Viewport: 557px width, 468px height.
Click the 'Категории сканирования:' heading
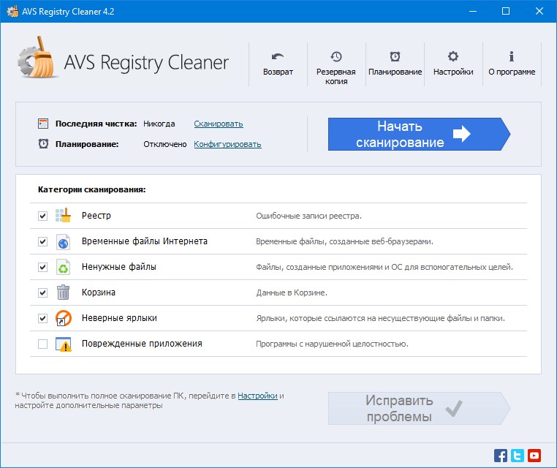click(x=91, y=189)
